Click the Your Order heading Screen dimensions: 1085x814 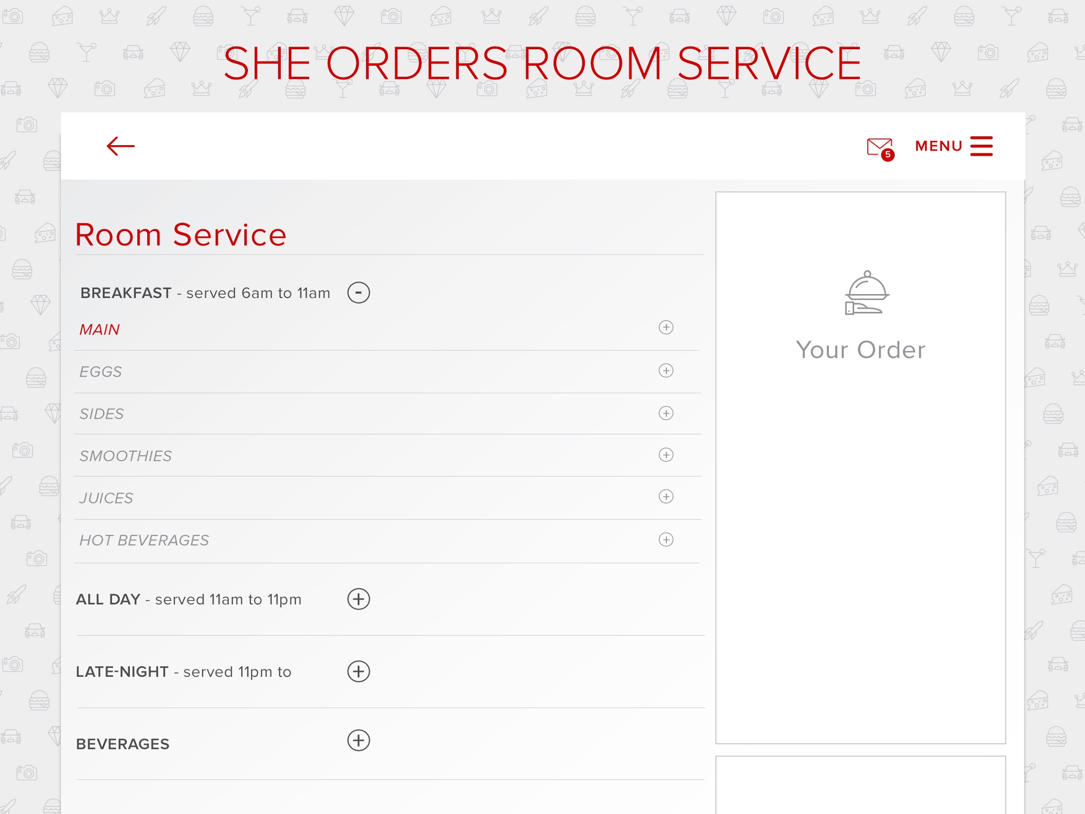(x=860, y=350)
